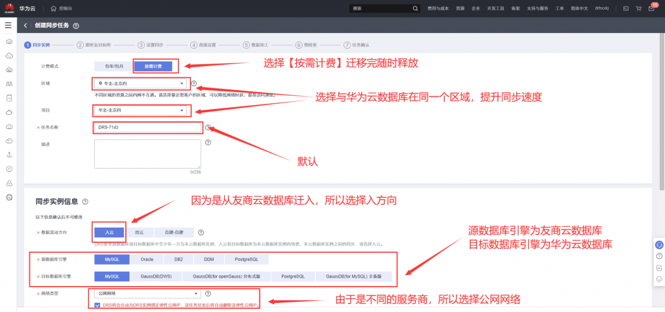Open the floating feedback edit icon
Image resolution: width=665 pixels, height=312 pixels.
pos(659,267)
